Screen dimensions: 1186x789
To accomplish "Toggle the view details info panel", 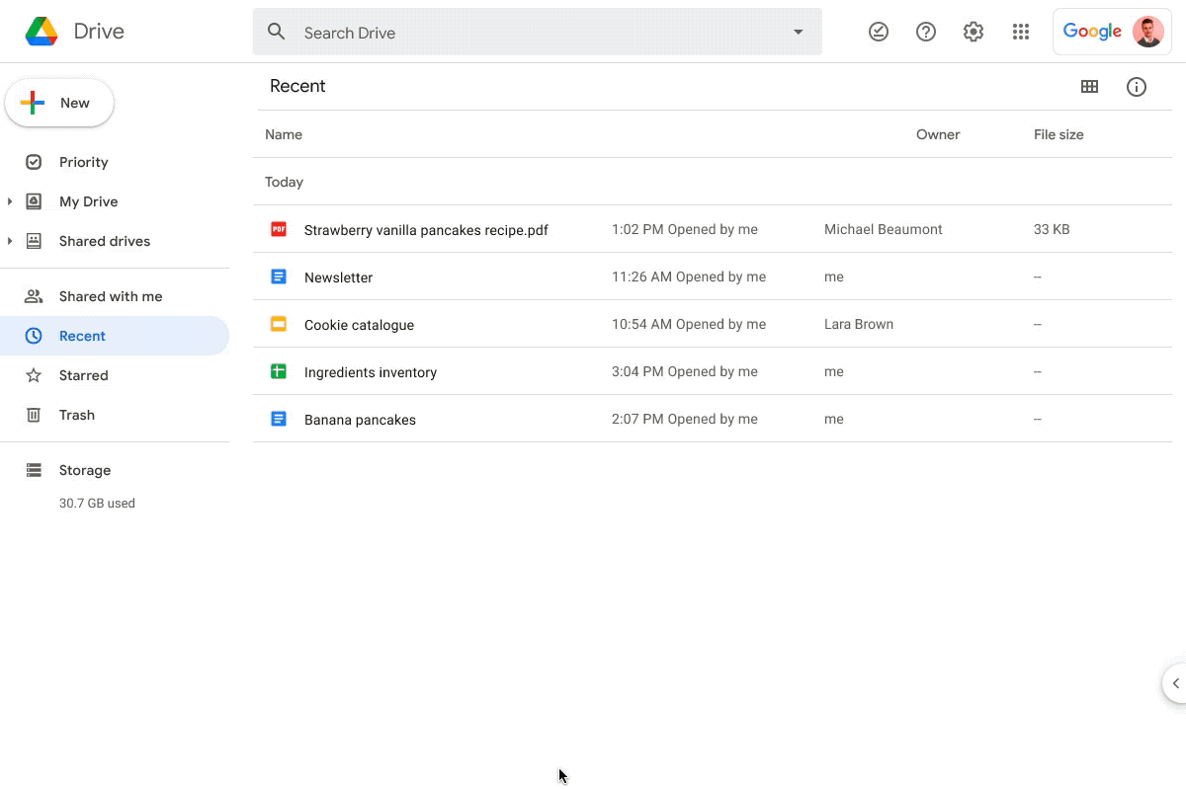I will pos(1137,87).
